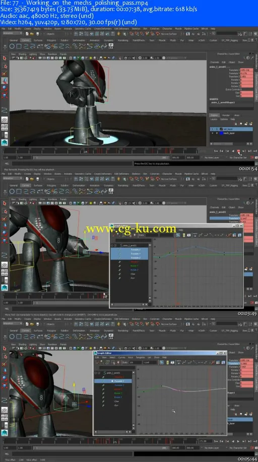This screenshot has width=258, height=462.
Task: Collapse anim_l_arm01 node in 00:05:44 Graph Editor
Action: tap(96, 373)
